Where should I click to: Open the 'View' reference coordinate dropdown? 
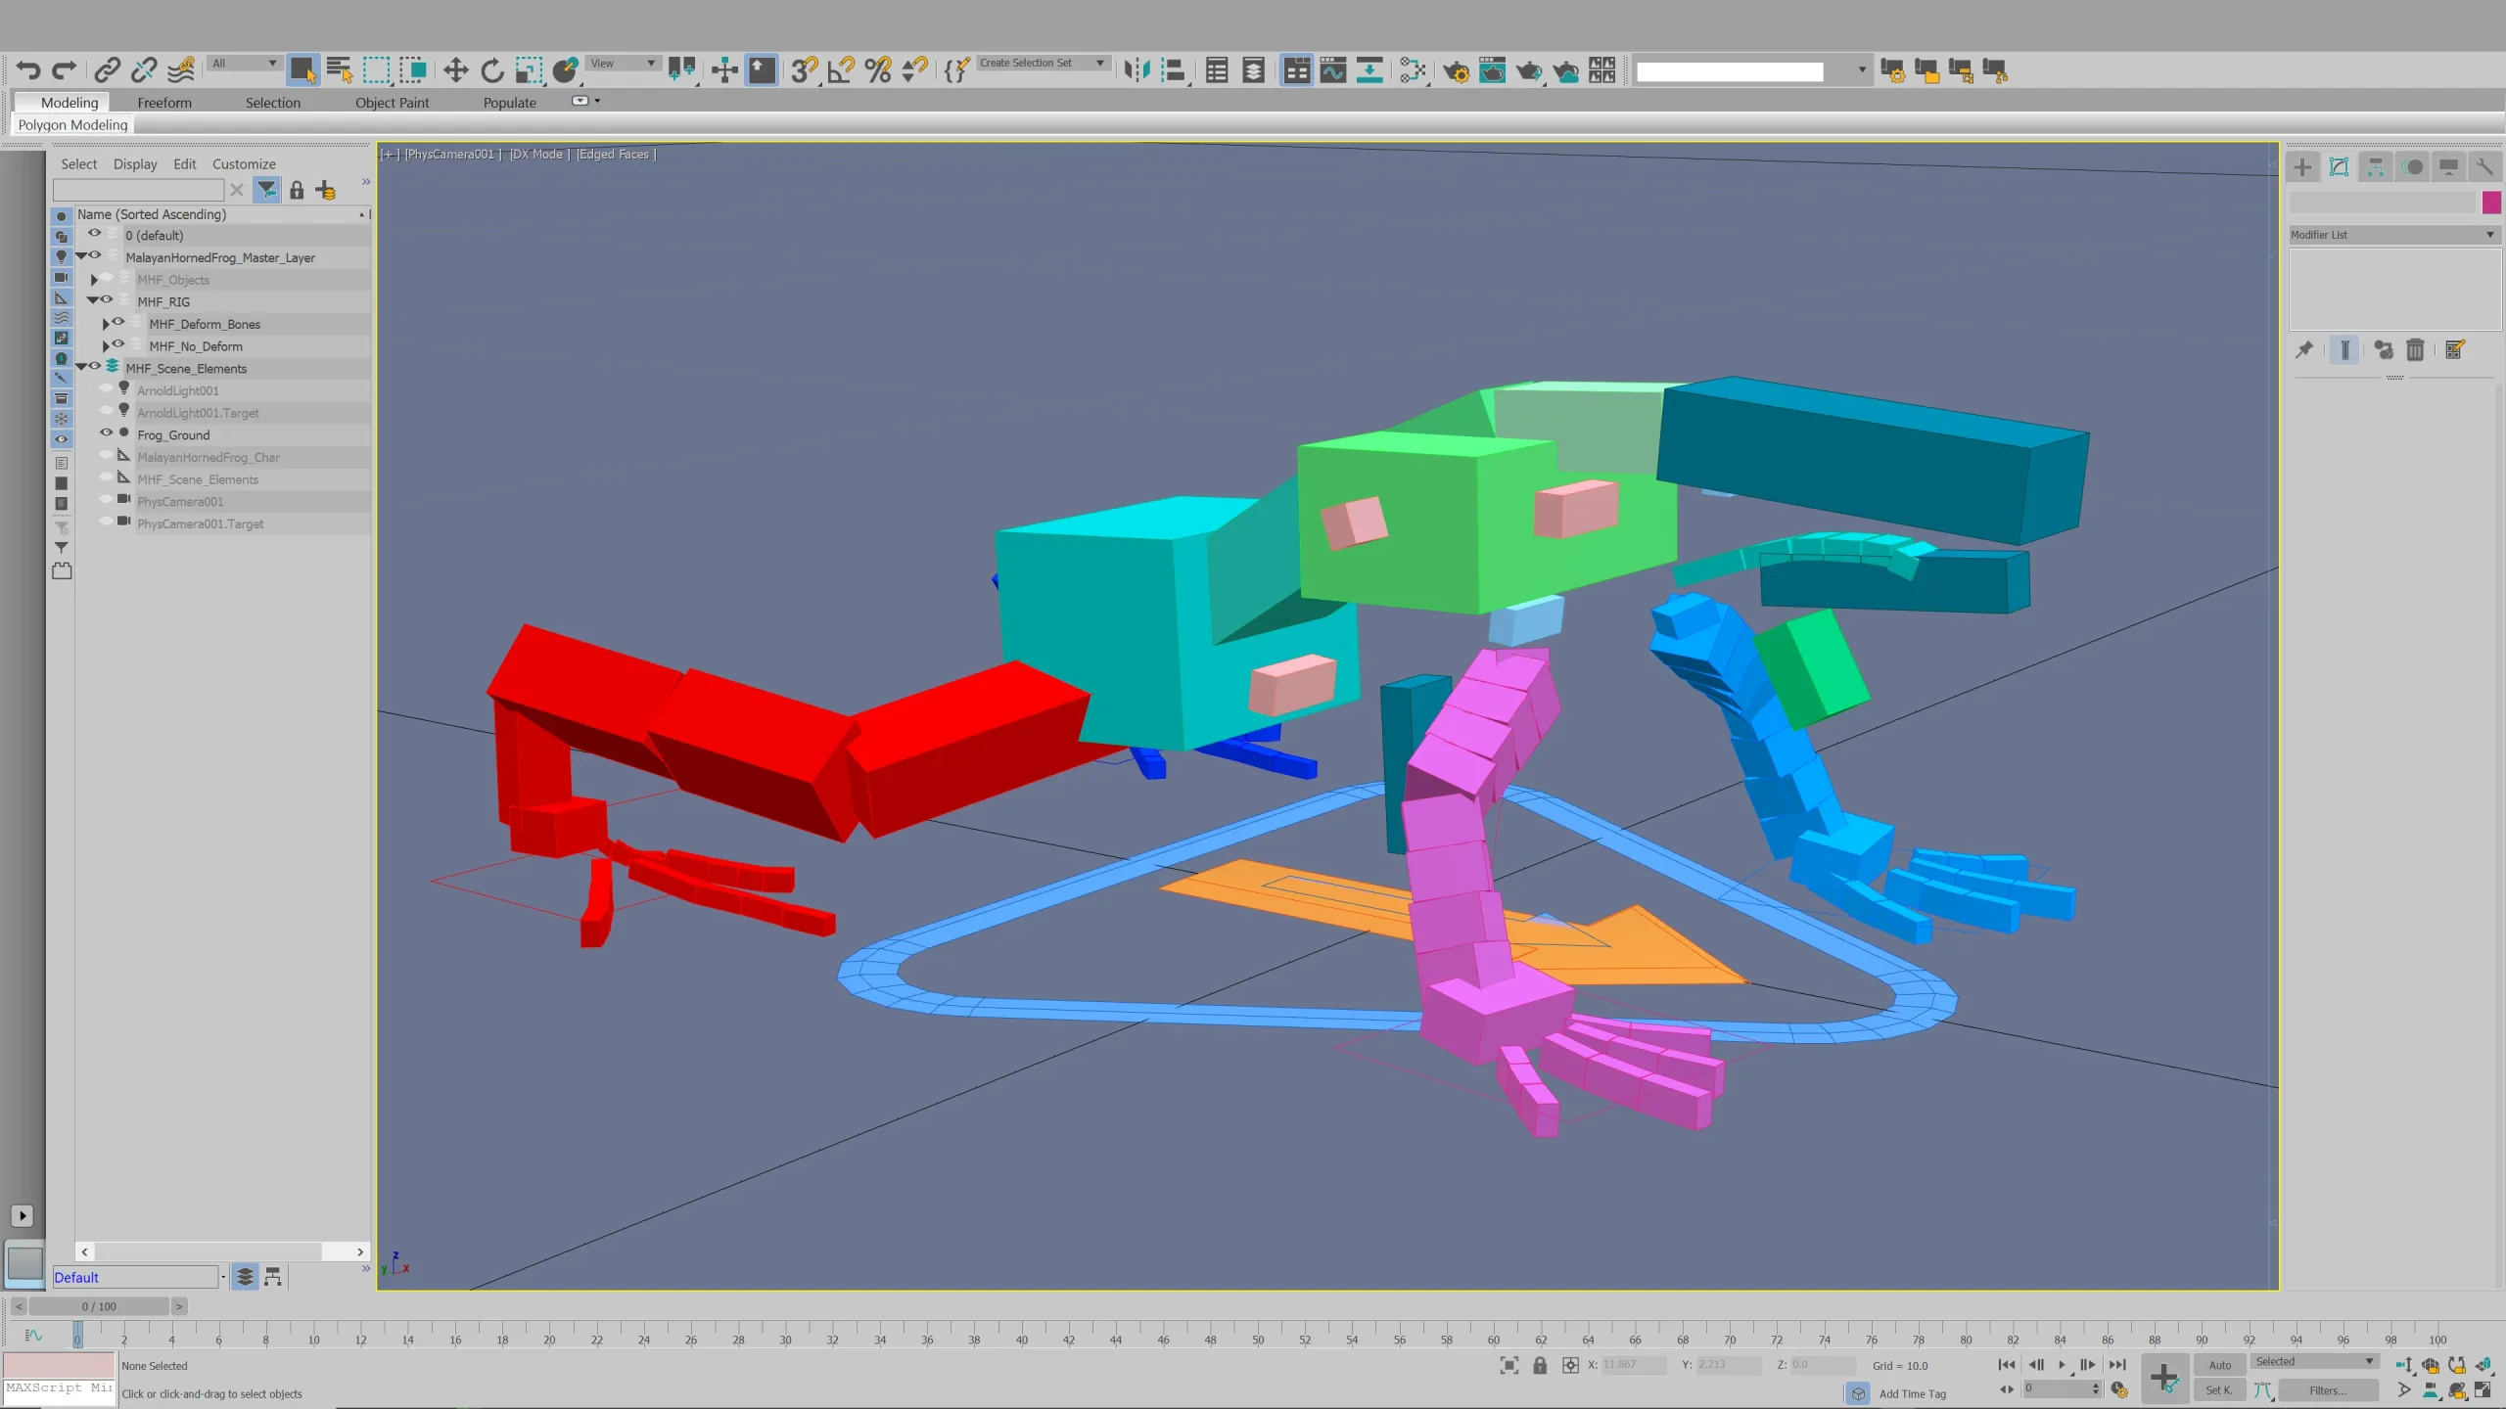623,63
